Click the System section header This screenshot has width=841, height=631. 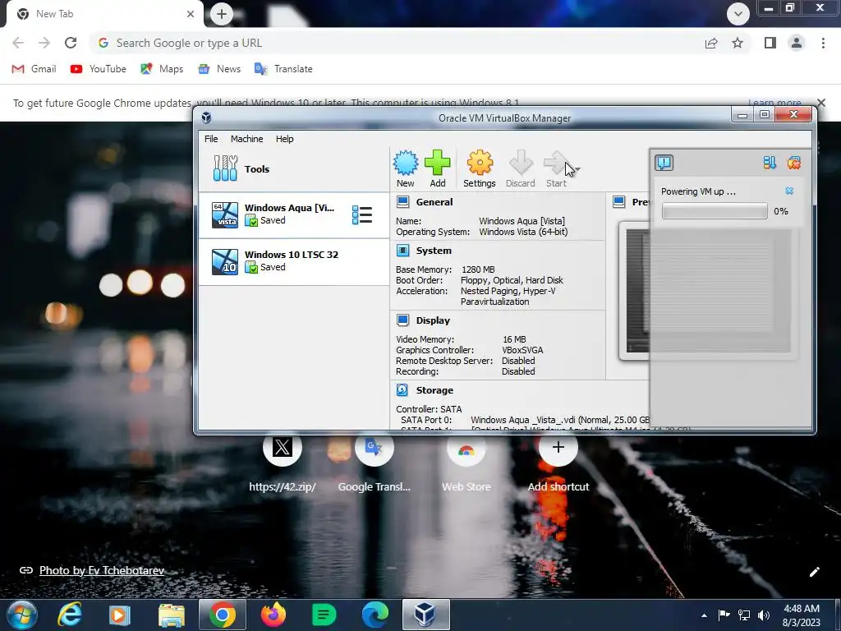pyautogui.click(x=434, y=251)
